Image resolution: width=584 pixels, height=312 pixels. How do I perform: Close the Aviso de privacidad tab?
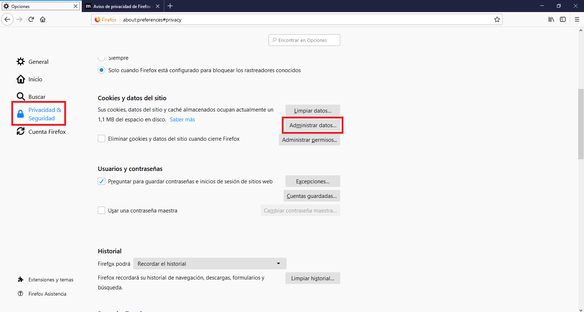point(158,6)
